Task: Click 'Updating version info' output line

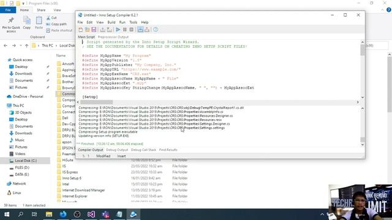Action: coord(104,136)
